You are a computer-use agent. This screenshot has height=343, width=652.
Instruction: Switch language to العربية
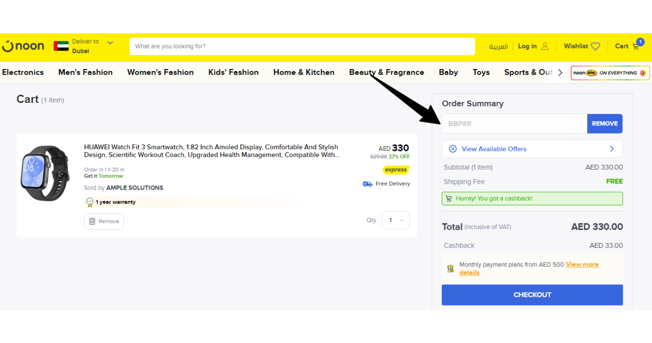(x=498, y=47)
